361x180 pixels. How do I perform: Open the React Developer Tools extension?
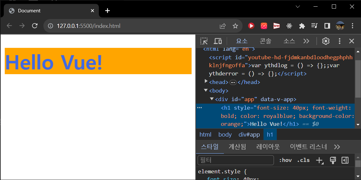pyautogui.click(x=289, y=26)
